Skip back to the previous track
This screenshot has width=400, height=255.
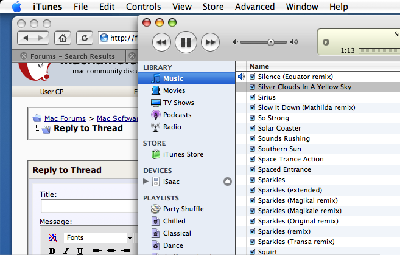161,42
